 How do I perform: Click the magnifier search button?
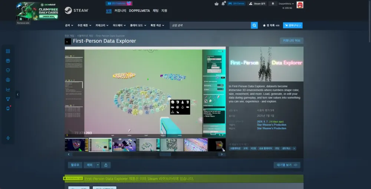[254, 25]
